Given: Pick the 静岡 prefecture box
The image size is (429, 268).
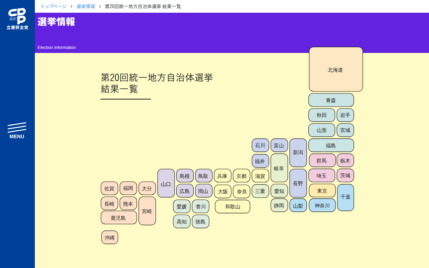Looking at the screenshot, I should click(x=279, y=205).
